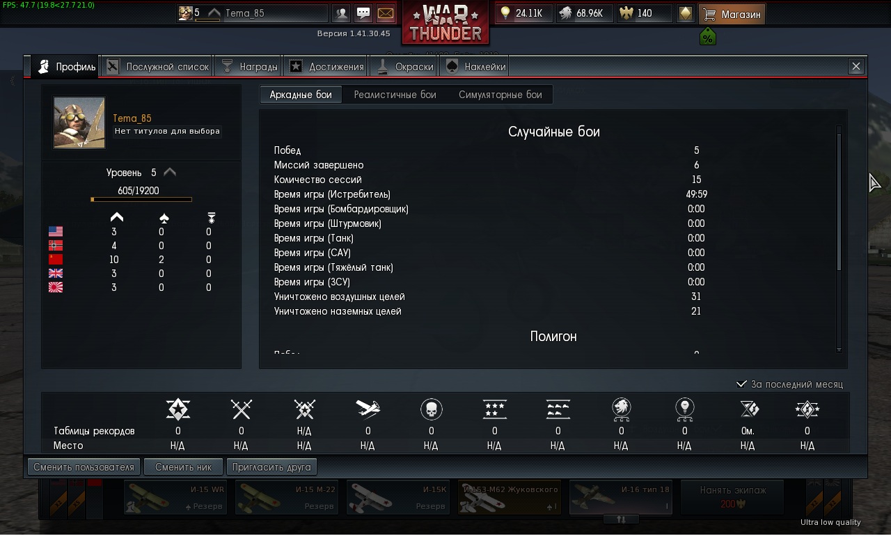Image resolution: width=891 pixels, height=543 pixels.
Task: Toggle the За последний месяц checkbox
Action: (741, 384)
